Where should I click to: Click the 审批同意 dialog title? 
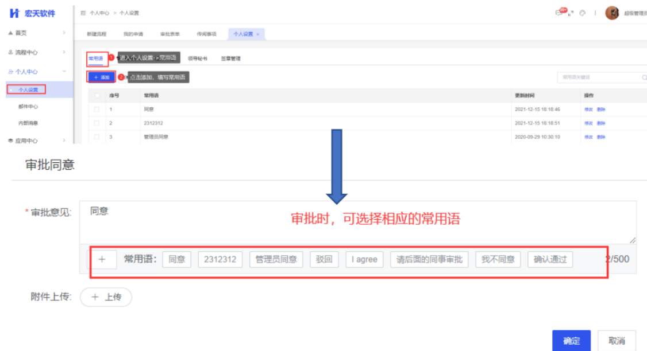pos(49,165)
